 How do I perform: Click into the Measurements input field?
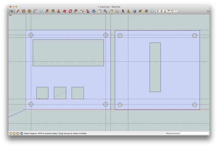pos(194,133)
